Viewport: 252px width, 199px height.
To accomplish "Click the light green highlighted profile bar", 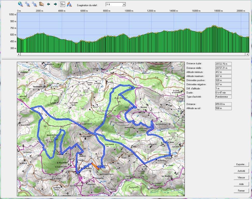I will [25, 46].
